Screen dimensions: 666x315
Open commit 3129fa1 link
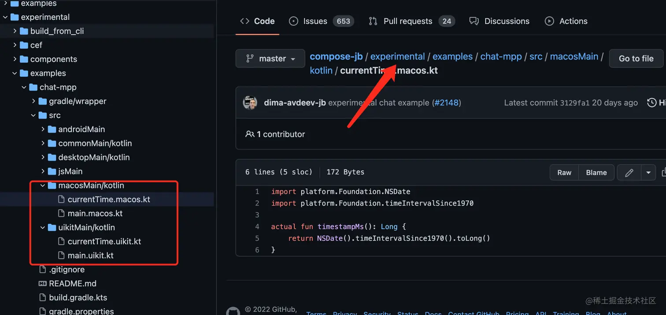coord(574,103)
